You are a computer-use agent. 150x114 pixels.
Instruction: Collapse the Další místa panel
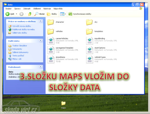pos(41,41)
